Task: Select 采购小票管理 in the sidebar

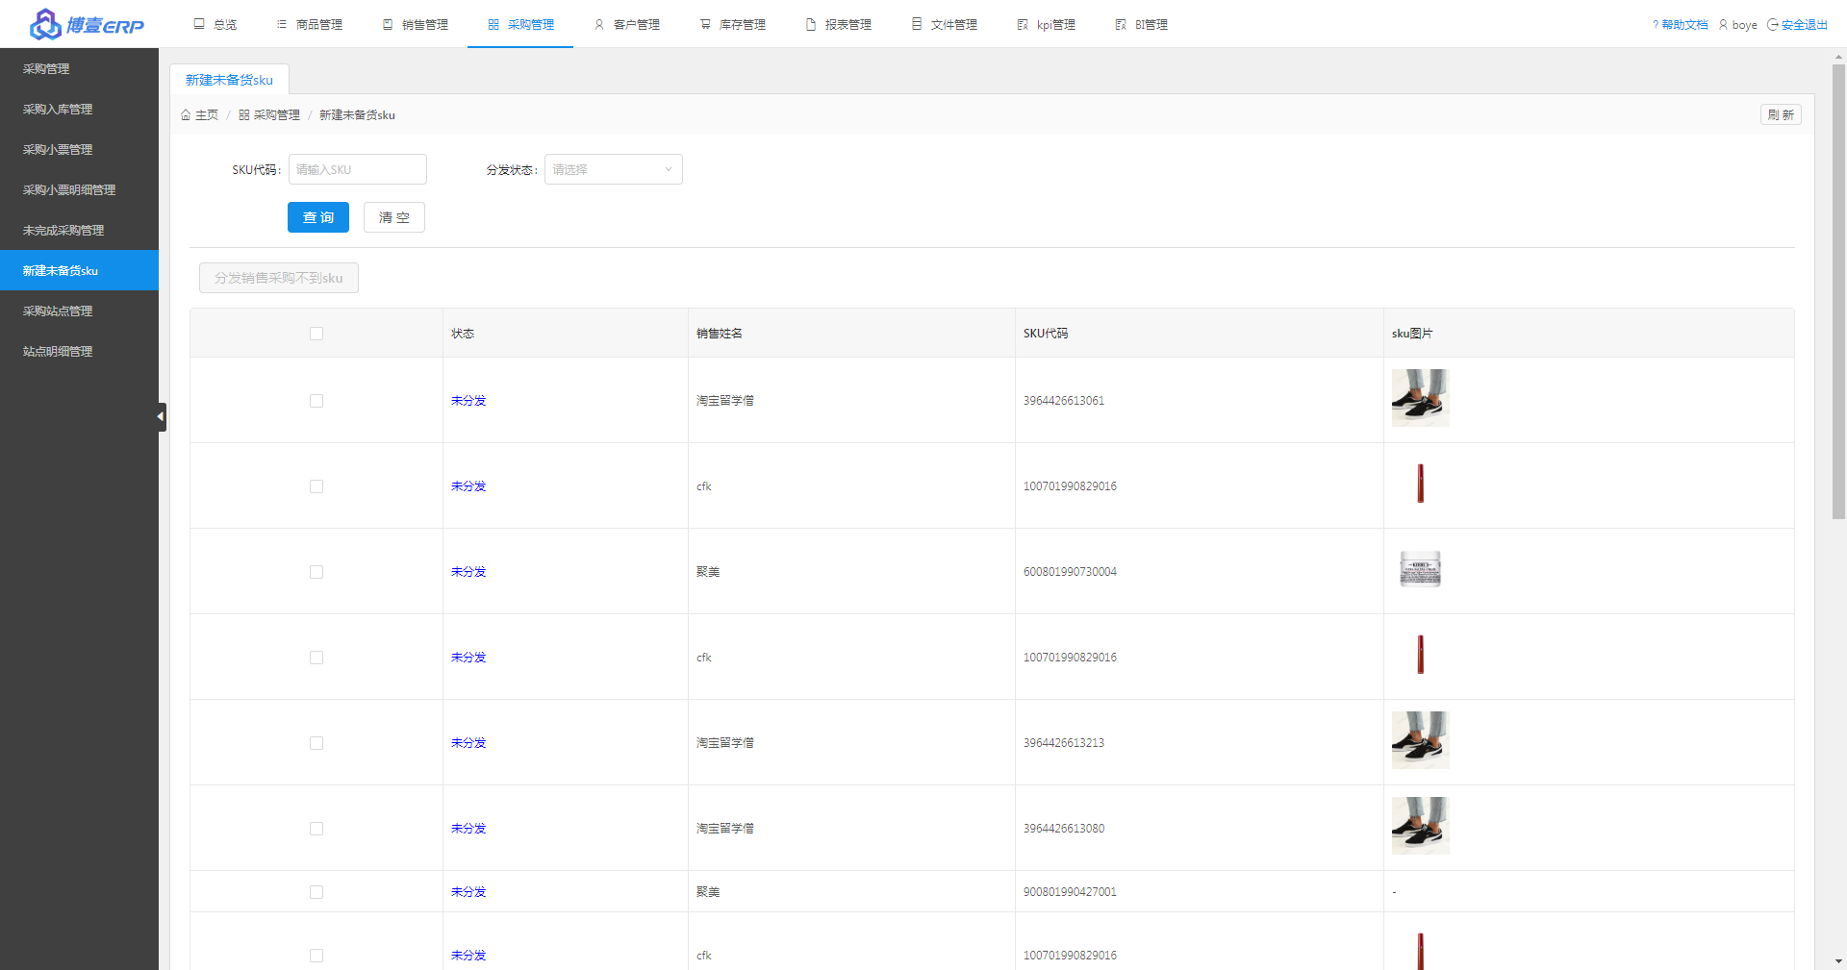Action: click(x=79, y=150)
